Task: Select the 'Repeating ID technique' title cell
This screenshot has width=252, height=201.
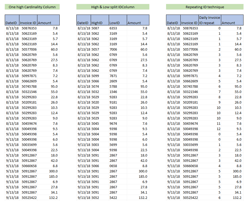Action: coord(205,7)
